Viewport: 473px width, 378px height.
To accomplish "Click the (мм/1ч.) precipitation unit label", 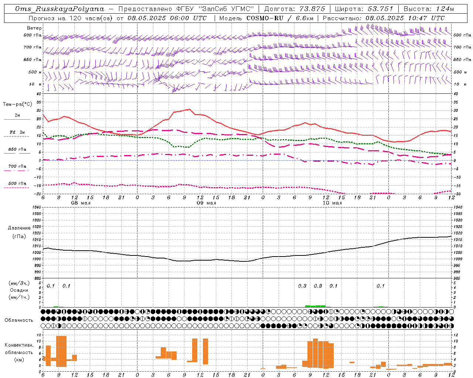I will 19,297.
